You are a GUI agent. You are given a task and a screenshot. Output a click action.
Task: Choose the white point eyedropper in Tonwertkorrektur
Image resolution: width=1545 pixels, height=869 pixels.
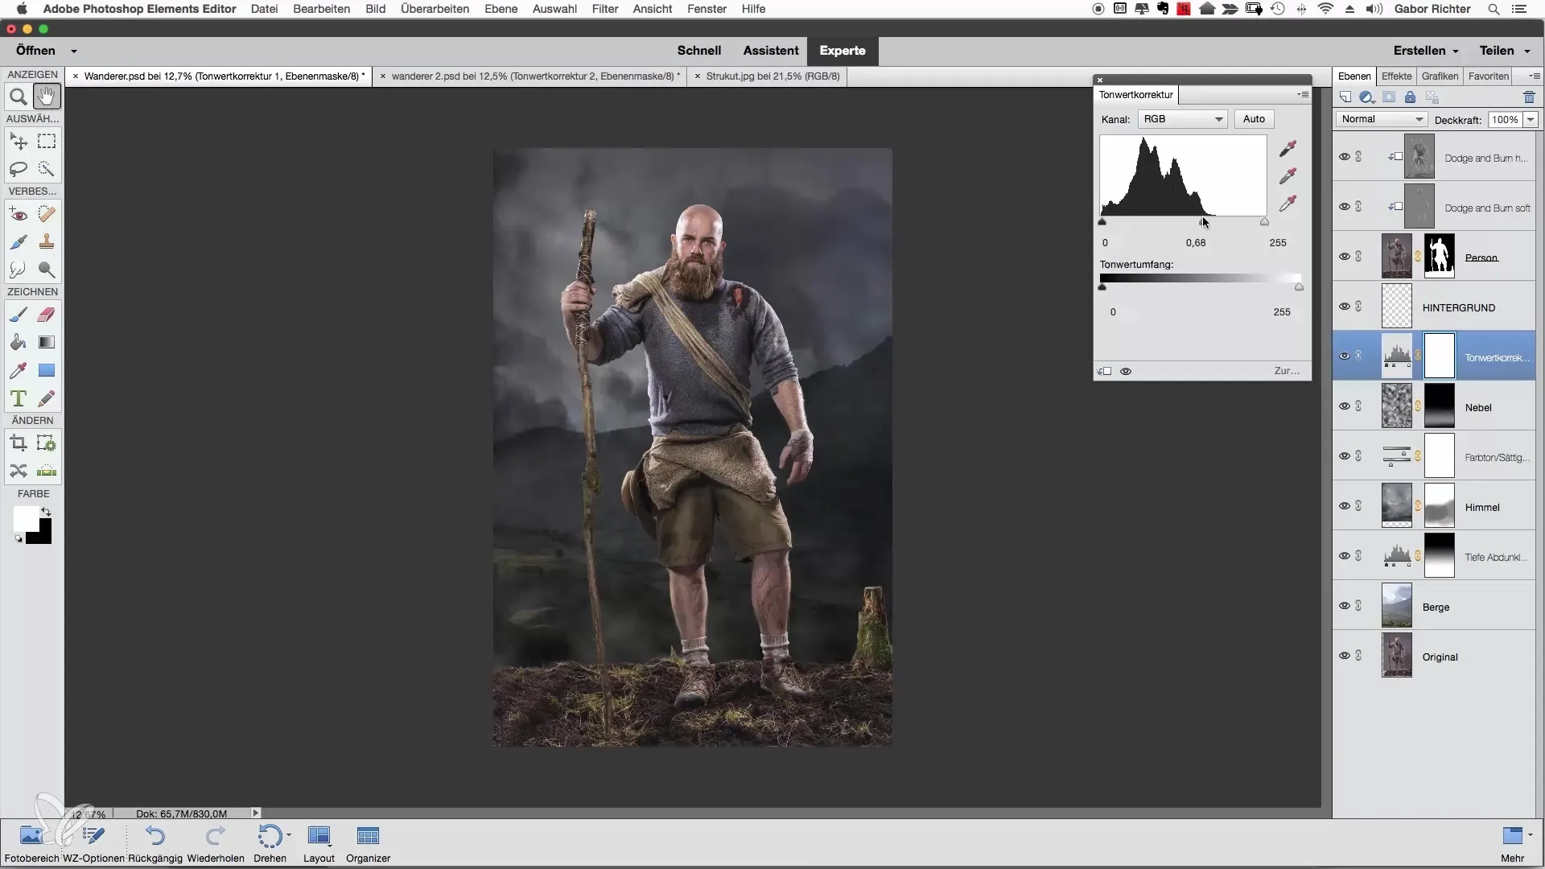[x=1287, y=203]
